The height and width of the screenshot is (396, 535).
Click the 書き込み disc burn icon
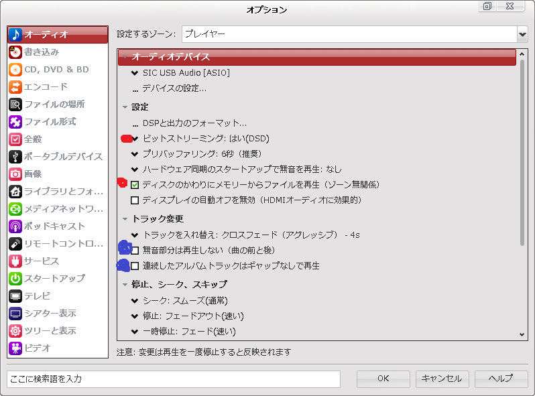15,52
